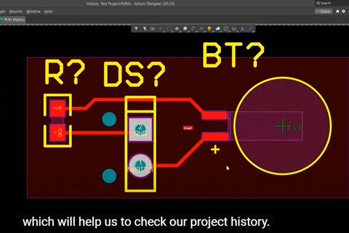Open the snapping objects filter icon
The image size is (349, 233).
(x=144, y=28)
